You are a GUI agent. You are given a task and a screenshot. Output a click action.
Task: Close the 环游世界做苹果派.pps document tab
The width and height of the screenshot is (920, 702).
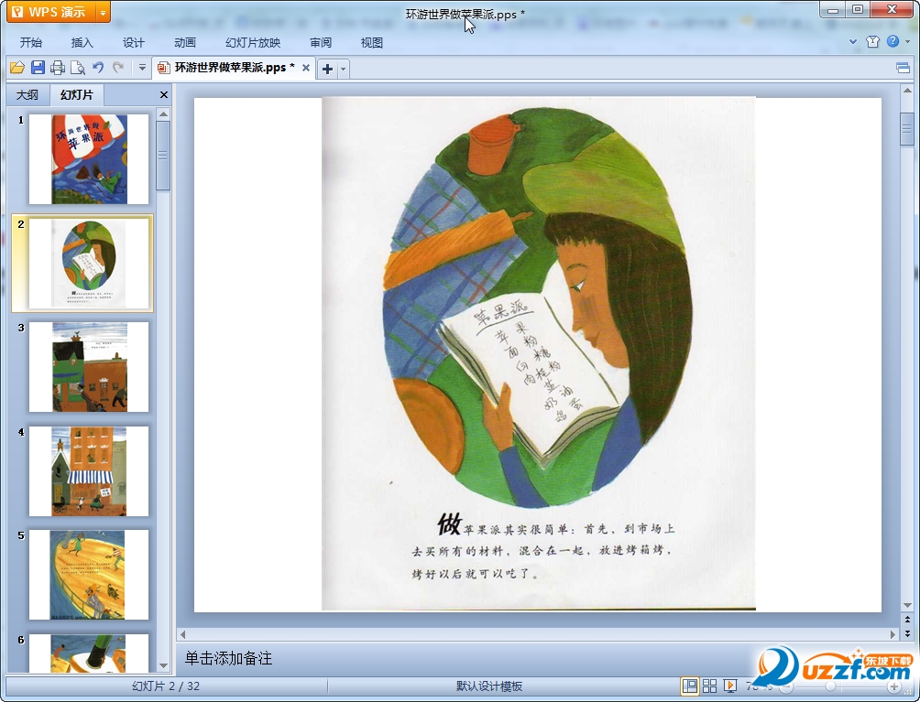(x=306, y=68)
